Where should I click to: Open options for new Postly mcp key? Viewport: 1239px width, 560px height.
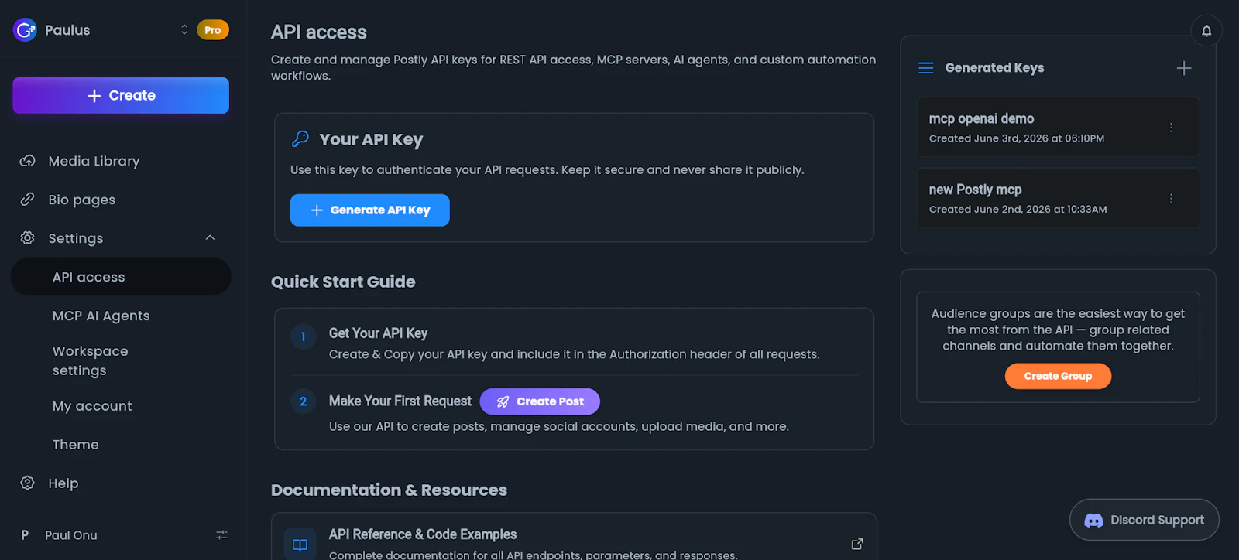tap(1171, 199)
